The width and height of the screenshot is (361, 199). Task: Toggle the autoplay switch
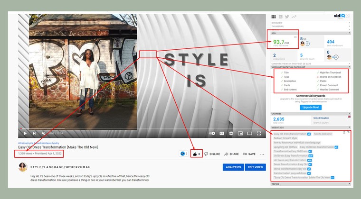click(212, 134)
